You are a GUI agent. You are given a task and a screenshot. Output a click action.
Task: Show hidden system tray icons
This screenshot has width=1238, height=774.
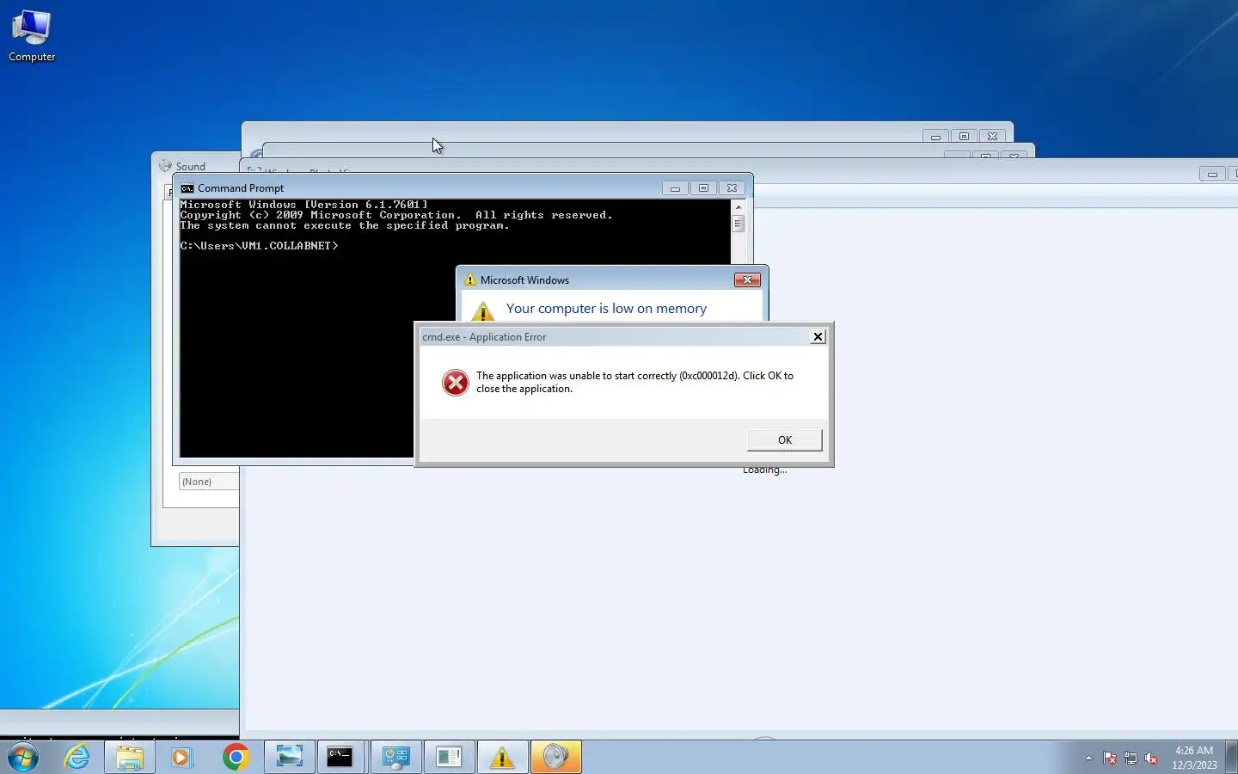pyautogui.click(x=1088, y=758)
